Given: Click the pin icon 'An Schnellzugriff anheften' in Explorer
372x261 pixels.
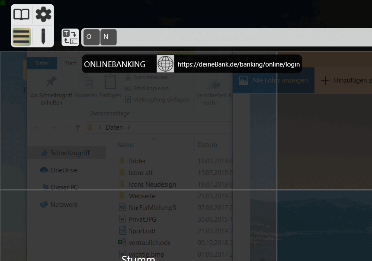Looking at the screenshot, I should [51, 81].
